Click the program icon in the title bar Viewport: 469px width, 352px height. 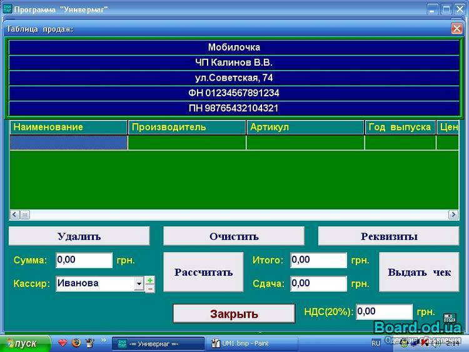click(x=6, y=9)
